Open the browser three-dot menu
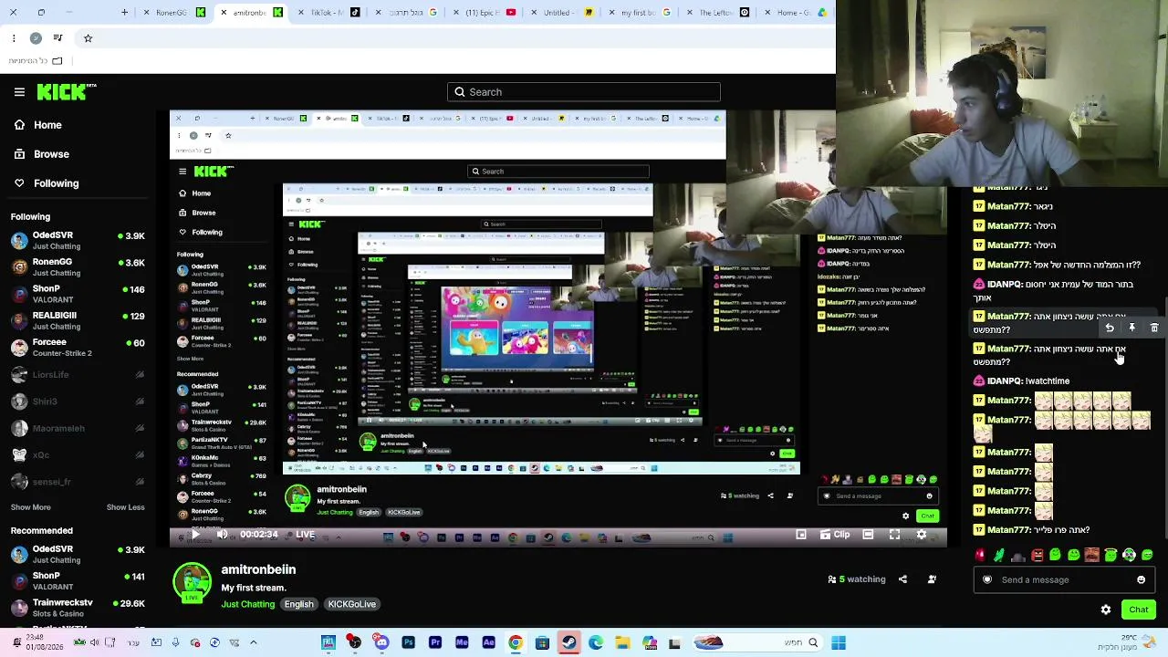Image resolution: width=1168 pixels, height=657 pixels. [14, 38]
